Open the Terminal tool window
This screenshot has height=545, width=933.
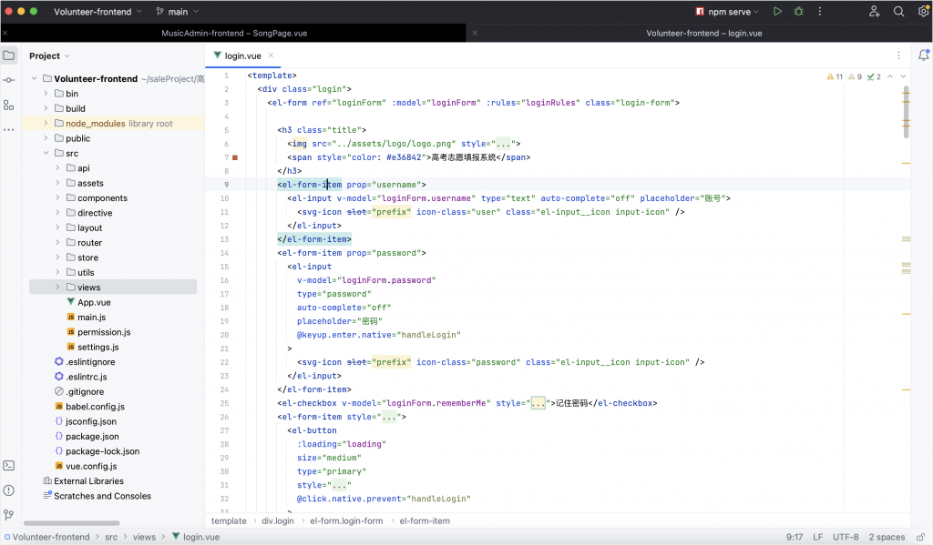(x=9, y=465)
